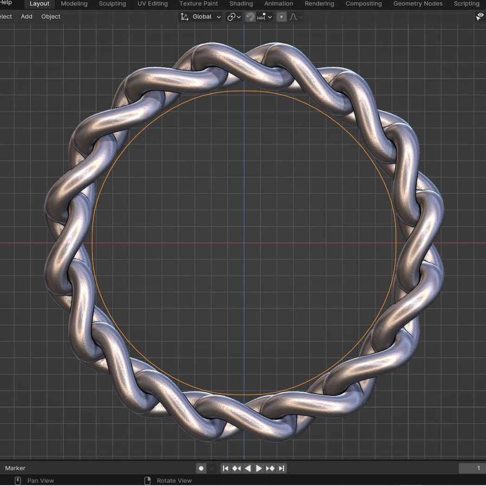Open the Help menu
This screenshot has height=486, width=486.
6,3
